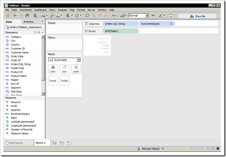Screen dimensions: 226x157
Task: Click the New Worksheet tab icon at bottom
Action: (x=54, y=143)
